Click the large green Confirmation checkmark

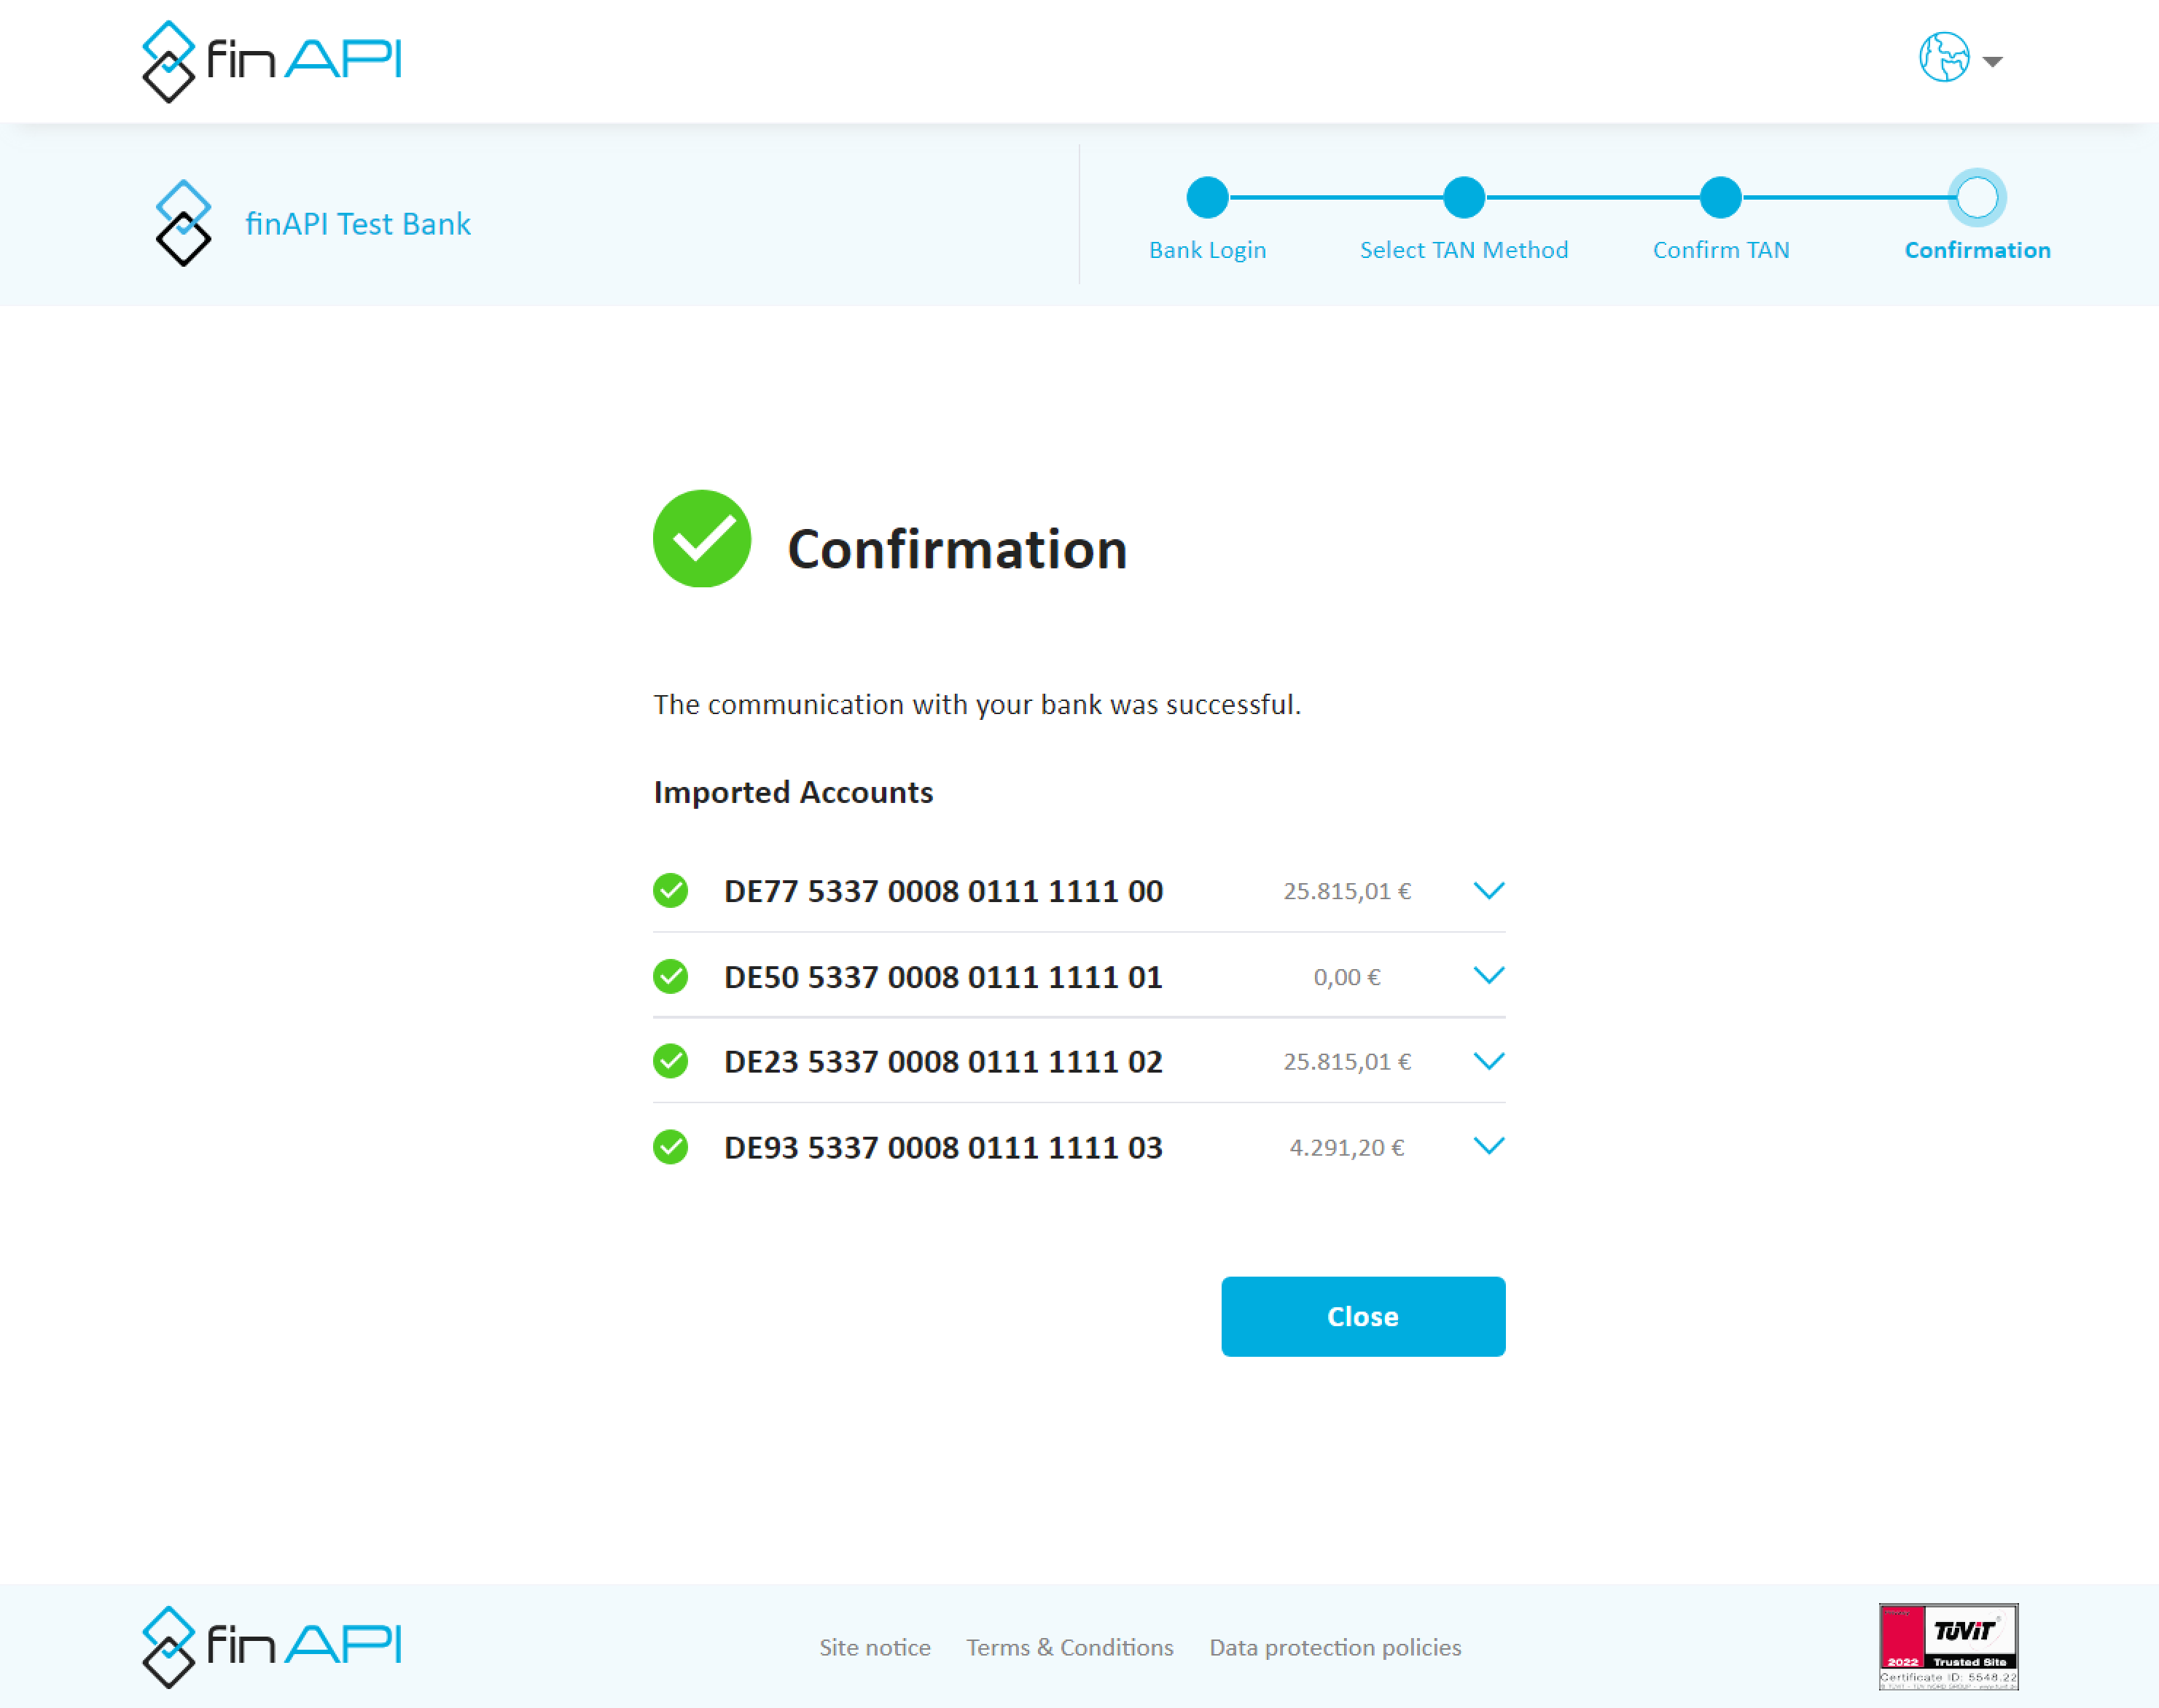point(701,539)
